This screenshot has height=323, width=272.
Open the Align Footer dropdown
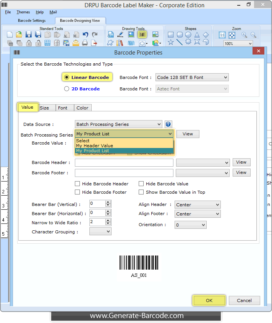pos(198,214)
